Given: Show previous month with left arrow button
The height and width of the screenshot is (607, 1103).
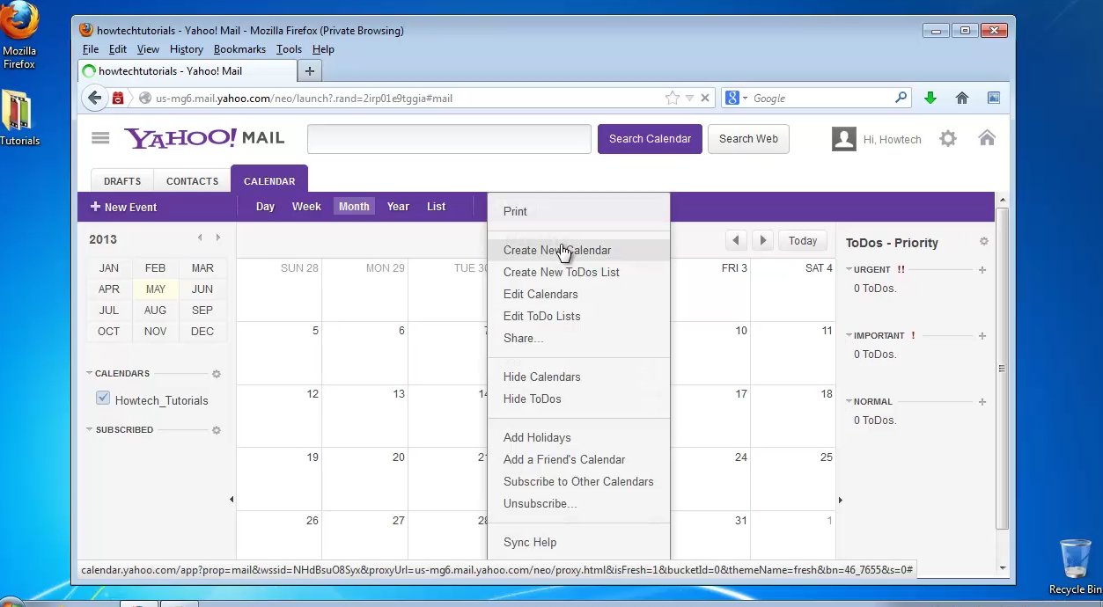Looking at the screenshot, I should pyautogui.click(x=737, y=240).
